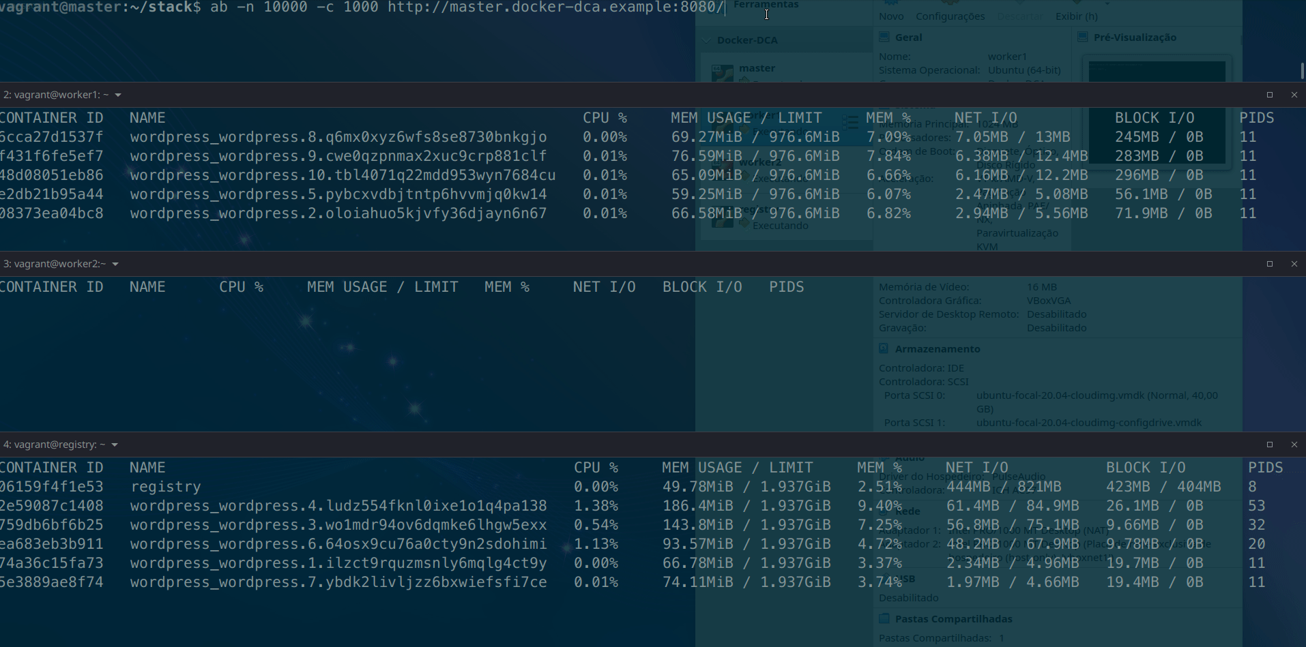Click the 'BLOCK I/O' header in worker2 pane
The width and height of the screenshot is (1306, 647).
click(702, 287)
